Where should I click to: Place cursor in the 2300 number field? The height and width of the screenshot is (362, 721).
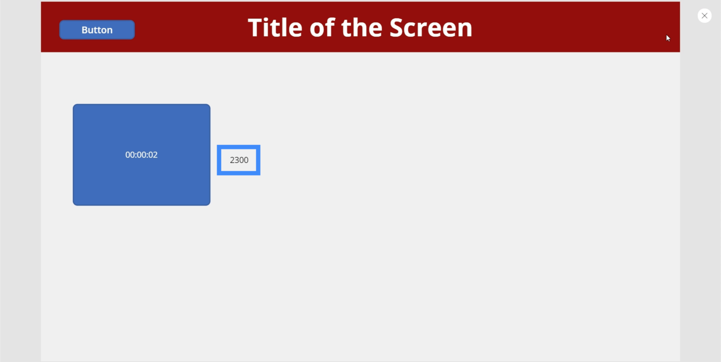click(239, 160)
